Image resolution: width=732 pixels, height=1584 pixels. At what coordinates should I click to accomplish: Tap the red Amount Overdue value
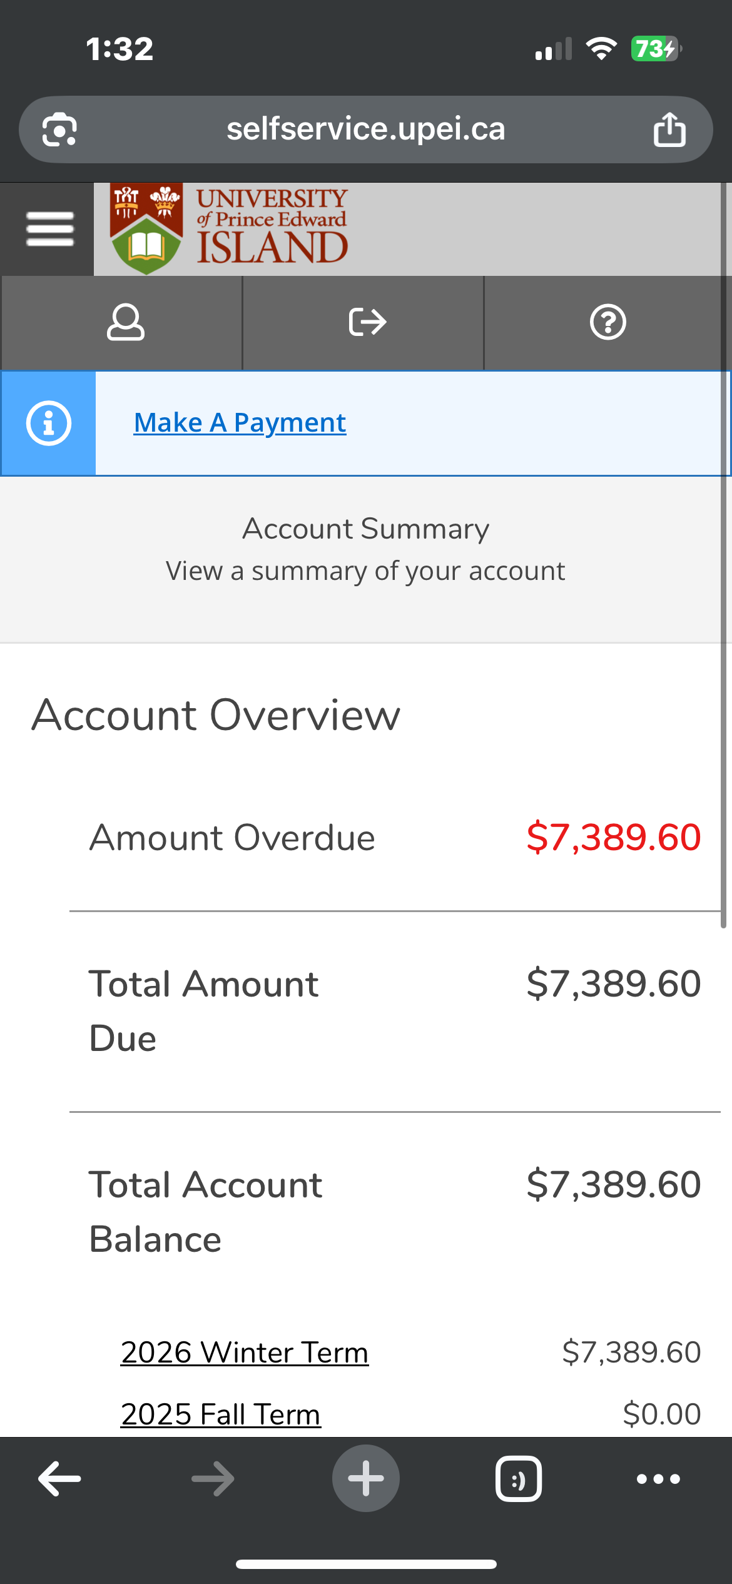tap(613, 837)
